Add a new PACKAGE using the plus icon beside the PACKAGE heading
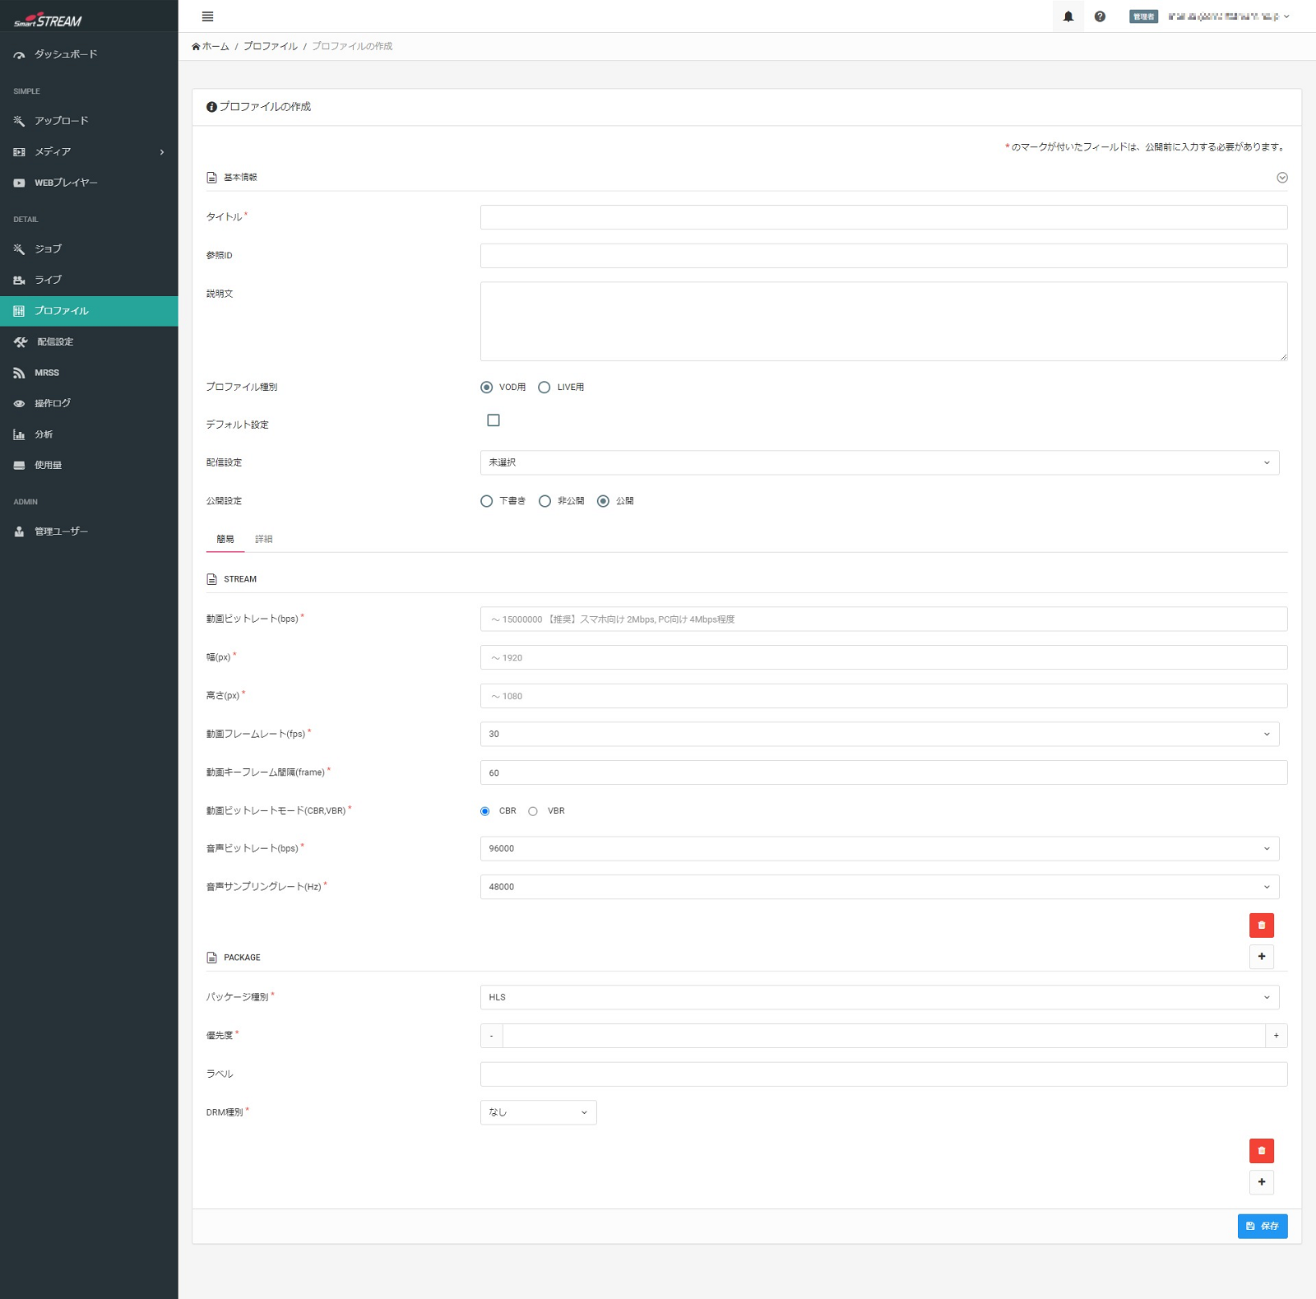1316x1299 pixels. tap(1261, 957)
